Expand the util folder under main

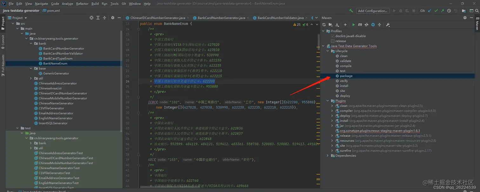coord(31,78)
